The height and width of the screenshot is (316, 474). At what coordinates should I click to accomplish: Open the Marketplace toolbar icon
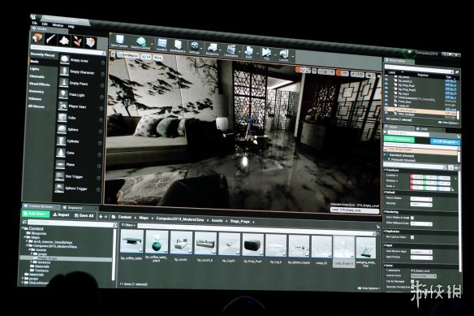pos(178,46)
